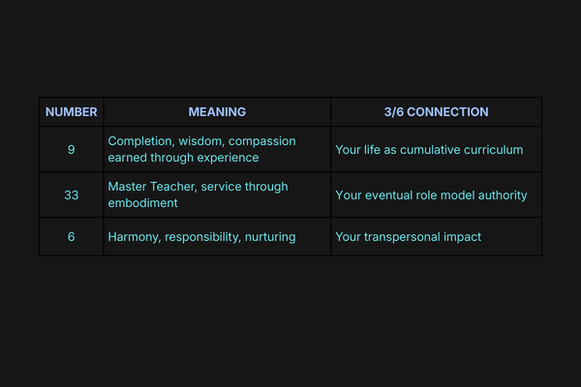The height and width of the screenshot is (387, 581).
Task: Select the "Your transpersonal impact" cell
Action: (x=408, y=237)
